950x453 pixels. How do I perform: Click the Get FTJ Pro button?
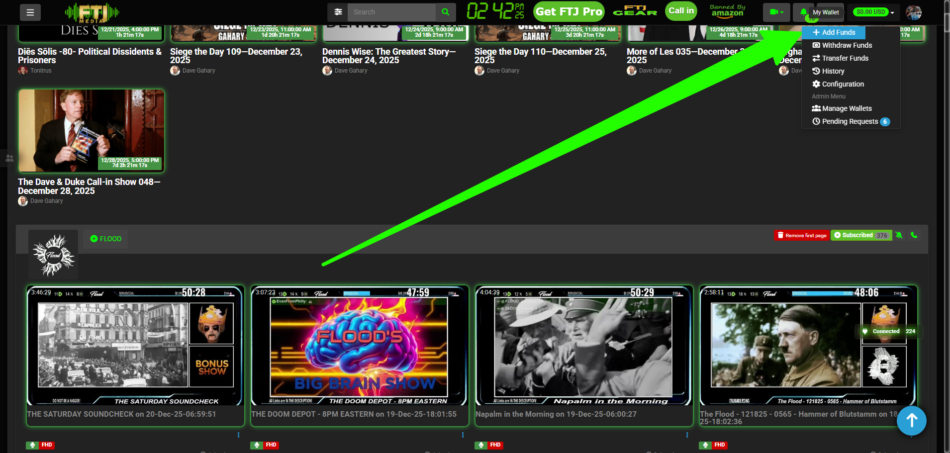tap(569, 11)
